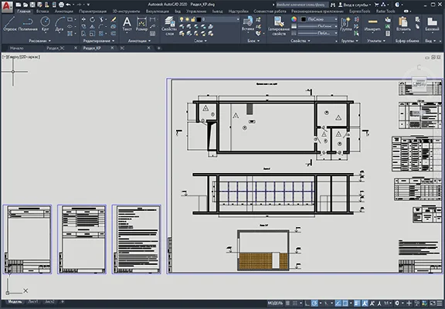Choose the Круг circle tool
This screenshot has width=445, height=309.
[x=45, y=24]
